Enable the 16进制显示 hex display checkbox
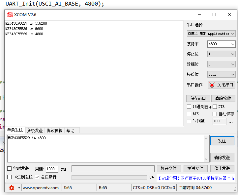This screenshot has width=238, height=195. click(189, 107)
